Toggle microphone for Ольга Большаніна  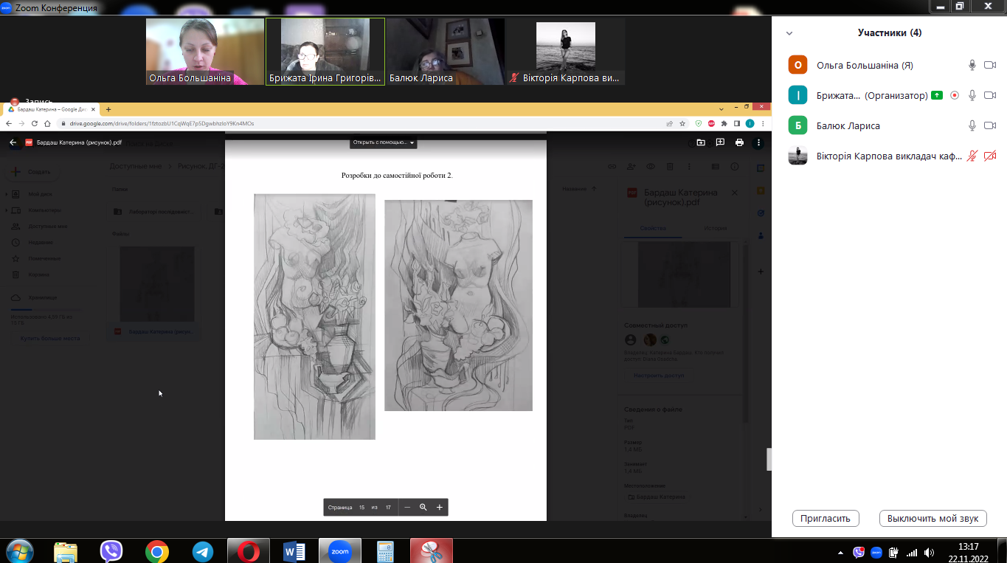[x=972, y=65]
